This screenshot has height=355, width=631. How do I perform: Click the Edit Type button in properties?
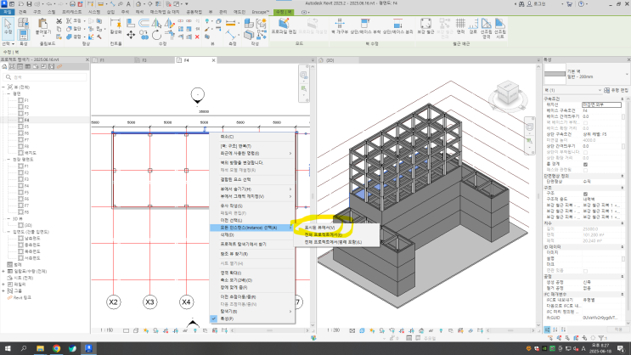616,90
